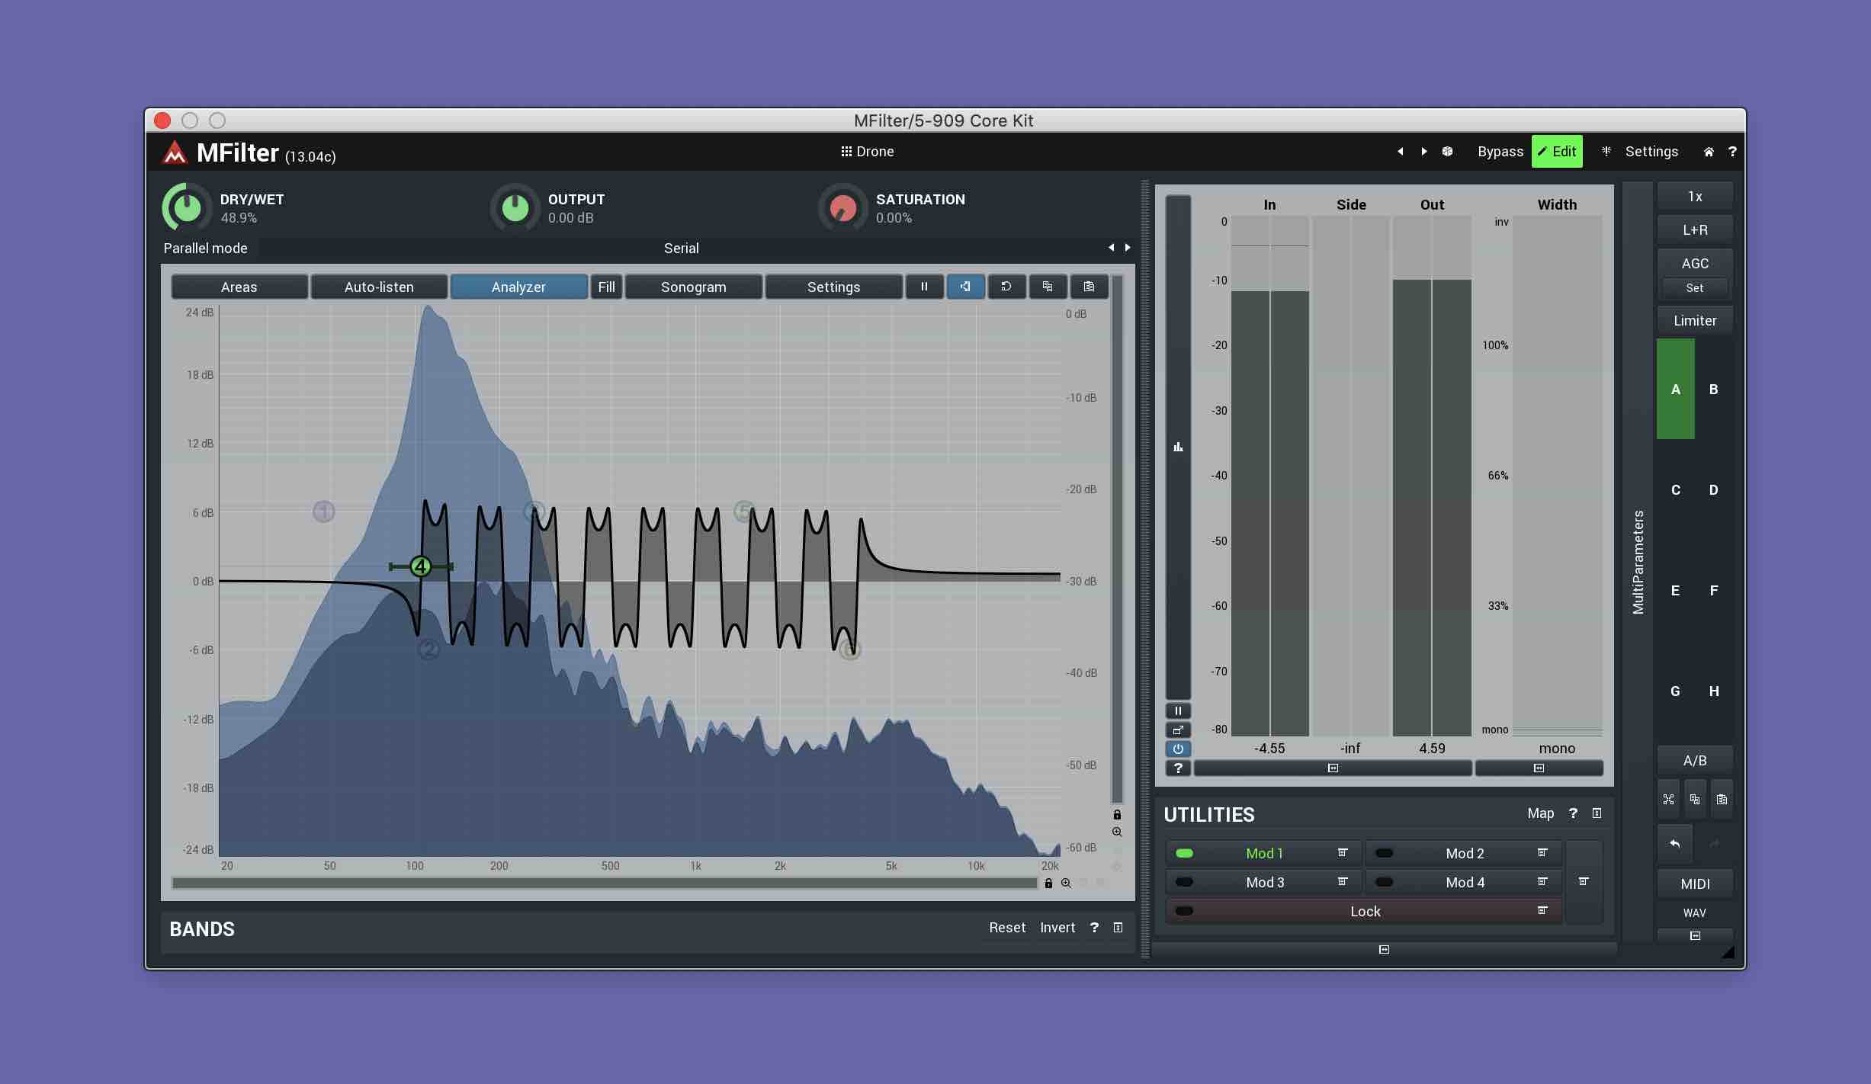Screen dimensions: 1871x1084
Task: Pause the analyzer graph display
Action: pos(924,287)
